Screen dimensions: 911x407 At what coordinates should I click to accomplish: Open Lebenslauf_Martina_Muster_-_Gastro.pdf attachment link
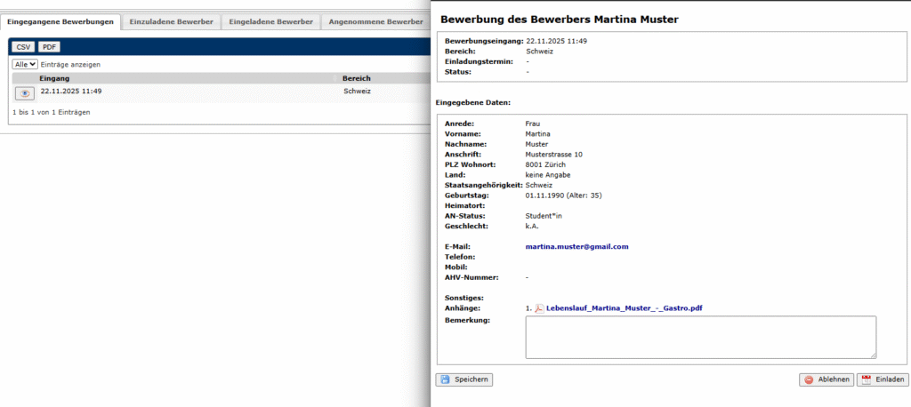(623, 307)
